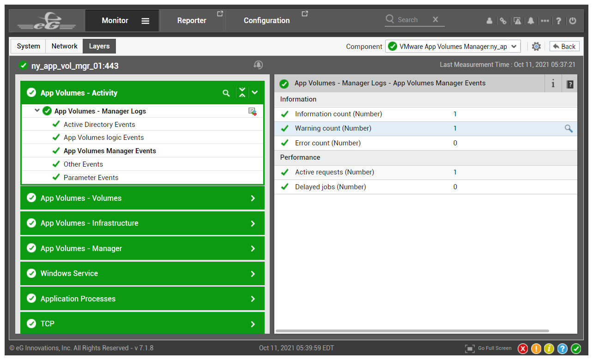Image resolution: width=593 pixels, height=360 pixels.
Task: Click ny_app_vol_mgr_01:443 component title
Action: coord(75,66)
